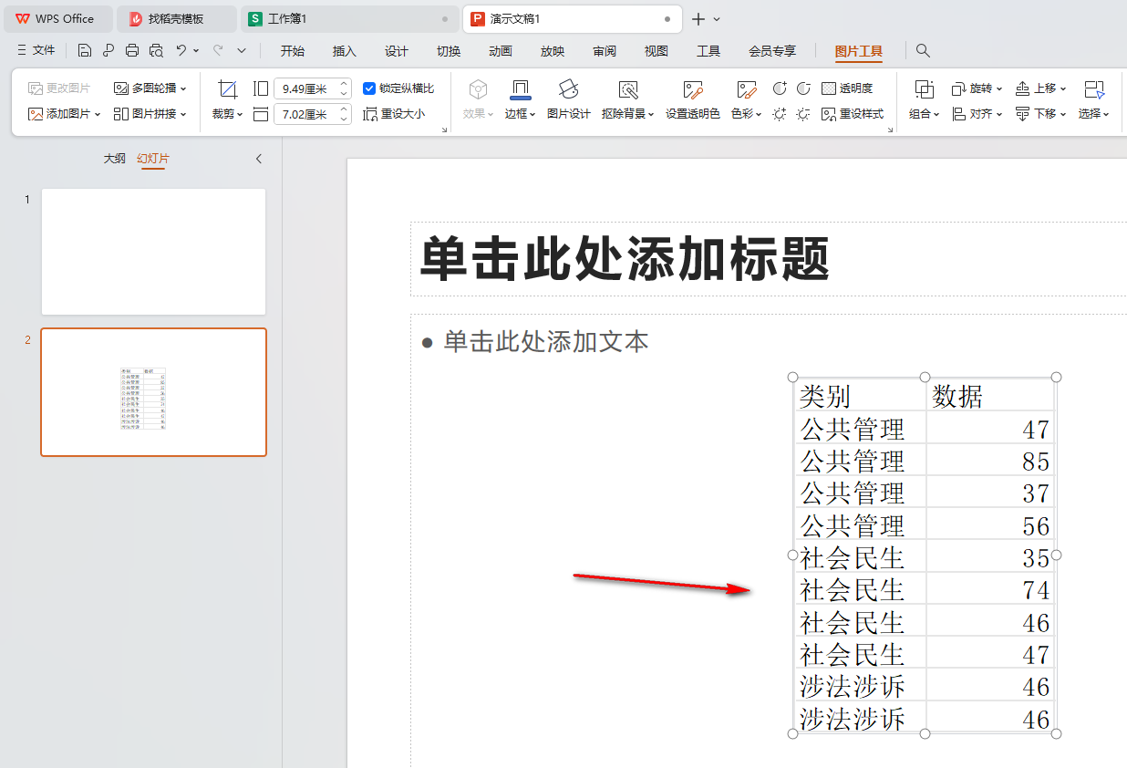Click the 单击此处添加文本 text placeholder
Image resolution: width=1127 pixels, height=768 pixels.
[546, 342]
